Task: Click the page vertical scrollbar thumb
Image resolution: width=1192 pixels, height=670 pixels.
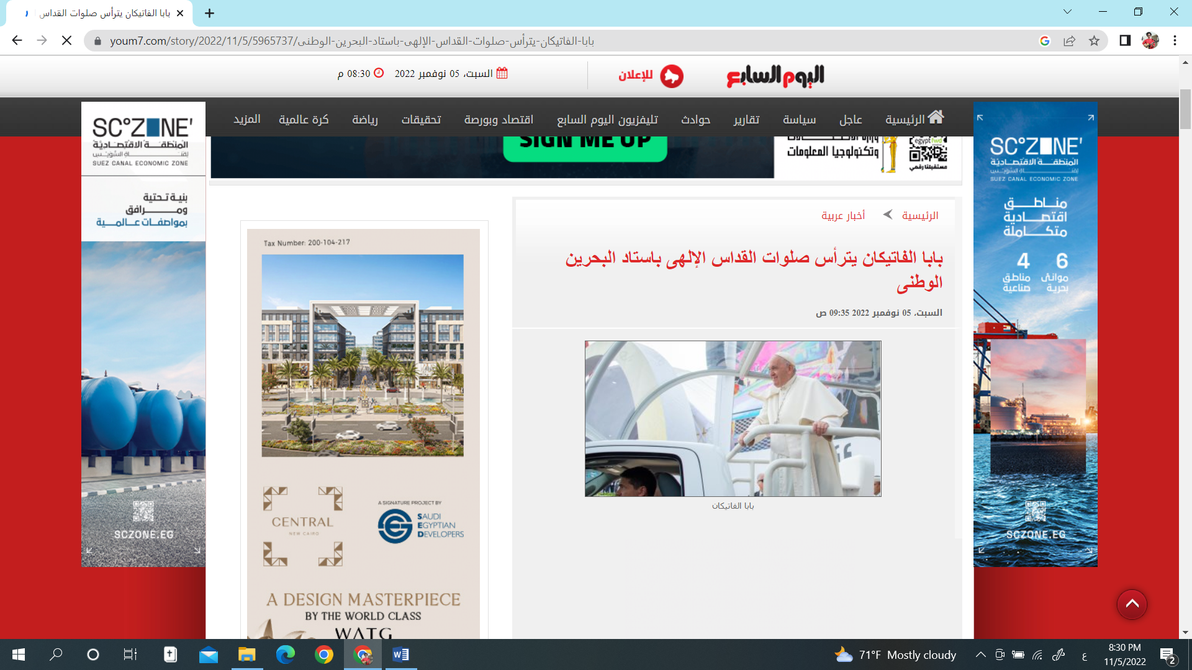Action: click(x=1185, y=109)
